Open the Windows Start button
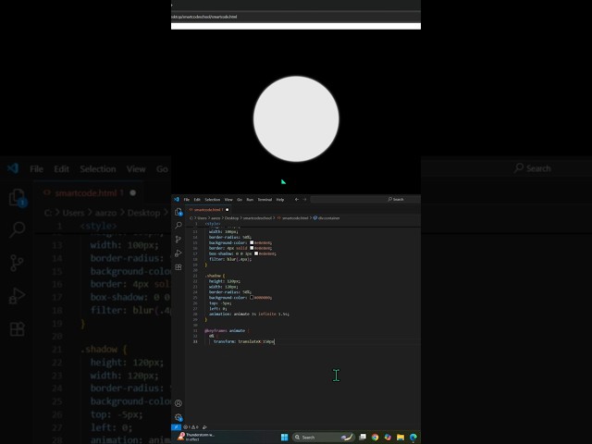Screen dimensions: 592x444 (285, 438)
